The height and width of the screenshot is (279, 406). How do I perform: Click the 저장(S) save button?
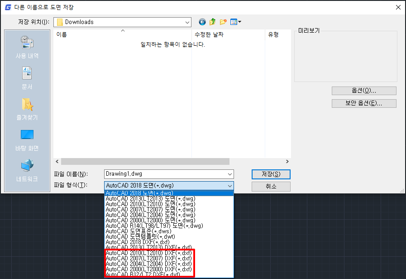[x=271, y=174]
